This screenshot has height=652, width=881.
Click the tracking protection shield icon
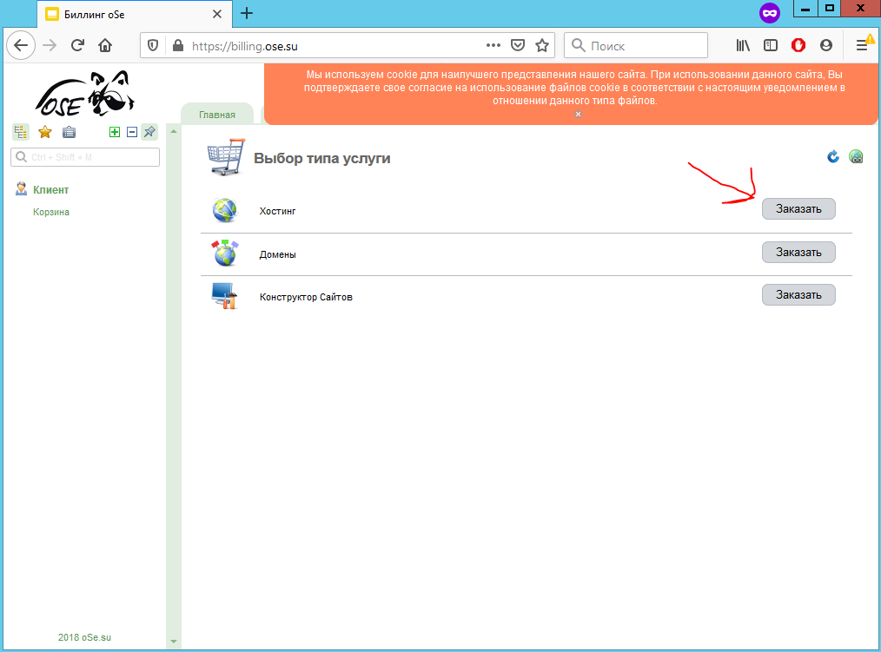pos(153,45)
